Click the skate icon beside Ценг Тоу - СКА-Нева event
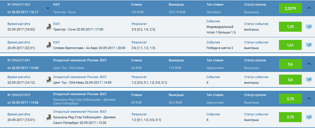The width and height of the screenshot is (315, 128). (49, 80)
